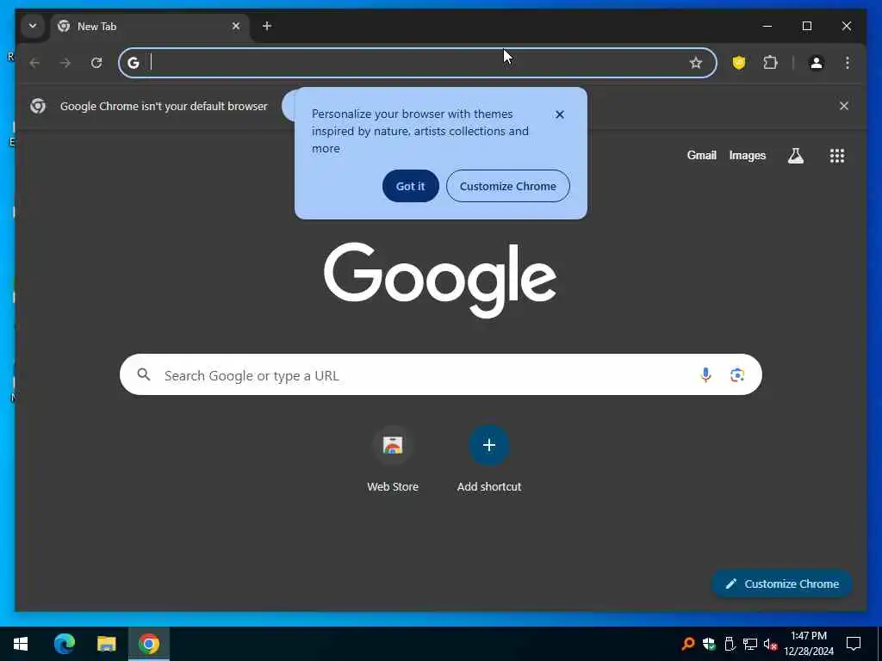Close the New Tab tab
Screen dimensions: 882x661
point(236,26)
